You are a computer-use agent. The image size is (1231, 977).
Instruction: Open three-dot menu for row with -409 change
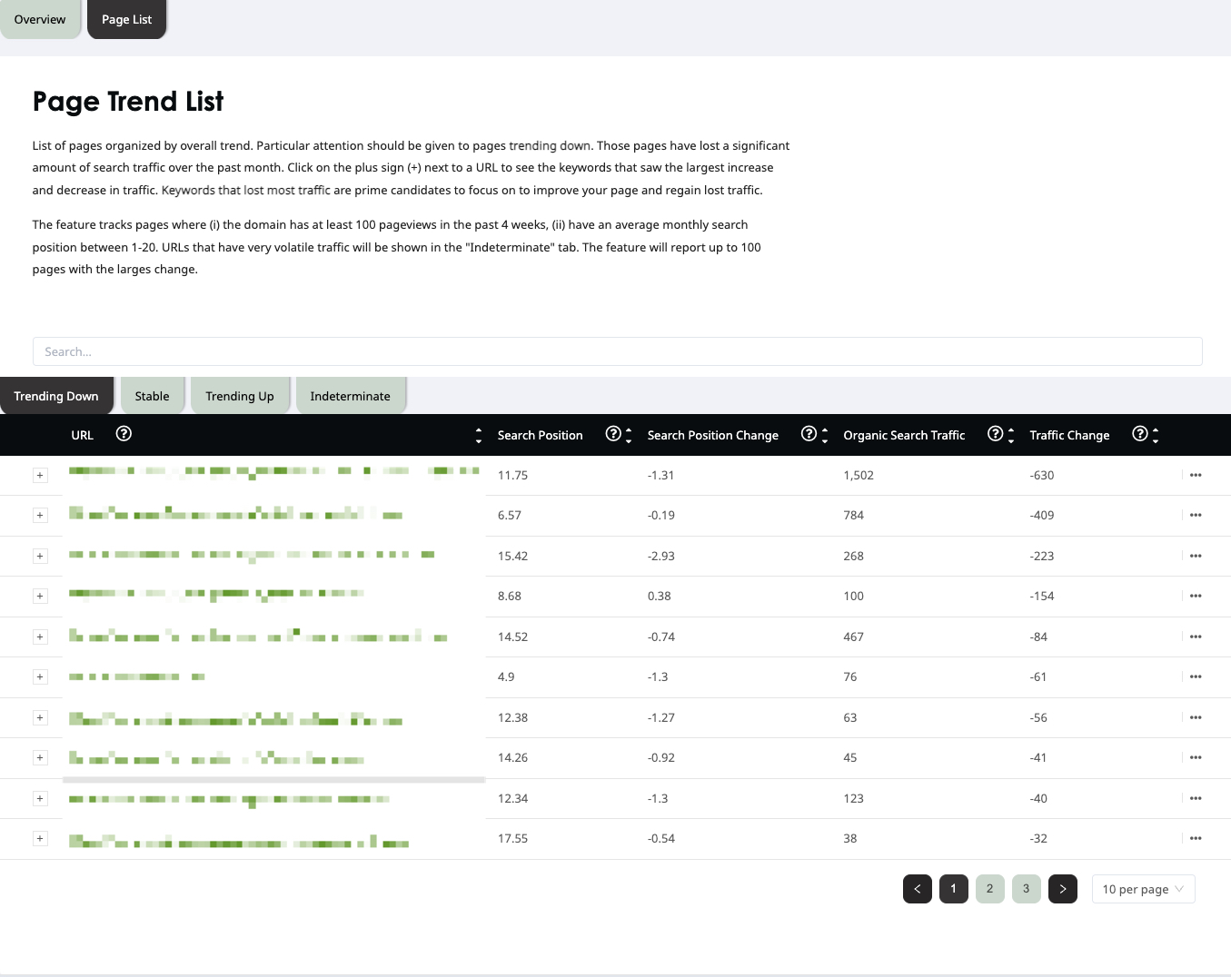(x=1196, y=515)
